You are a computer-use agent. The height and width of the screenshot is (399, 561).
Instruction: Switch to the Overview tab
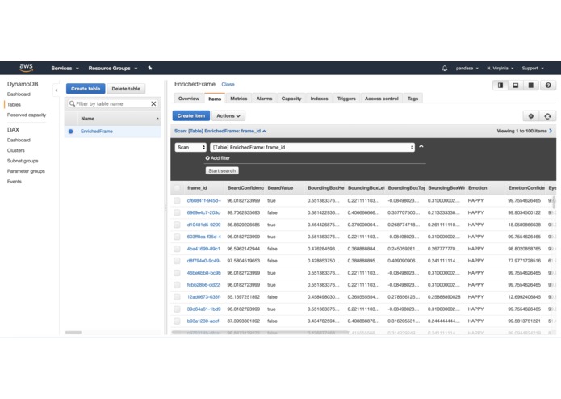189,99
